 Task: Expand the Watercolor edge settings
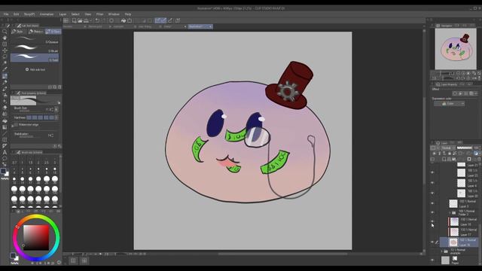tap(12, 125)
